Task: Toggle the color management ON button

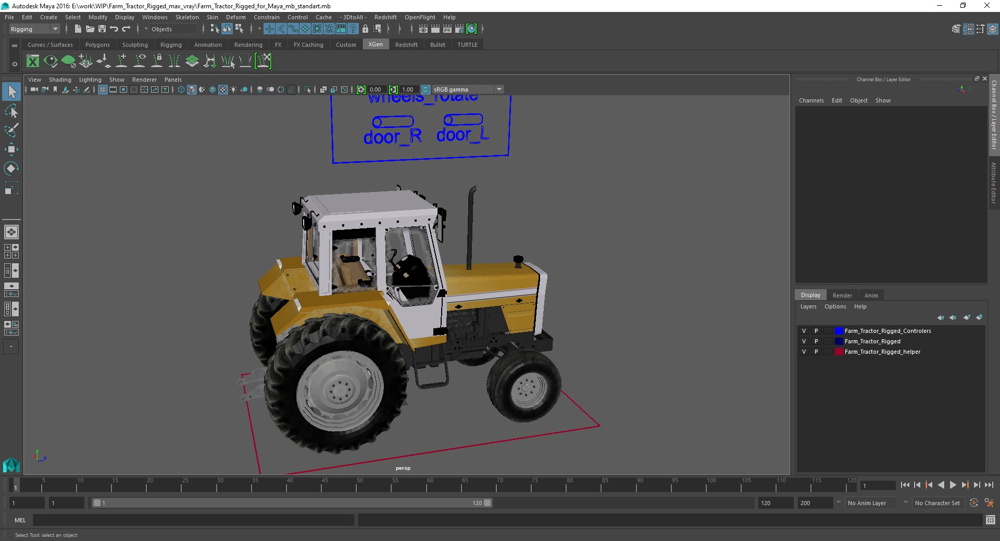Action: (x=426, y=89)
